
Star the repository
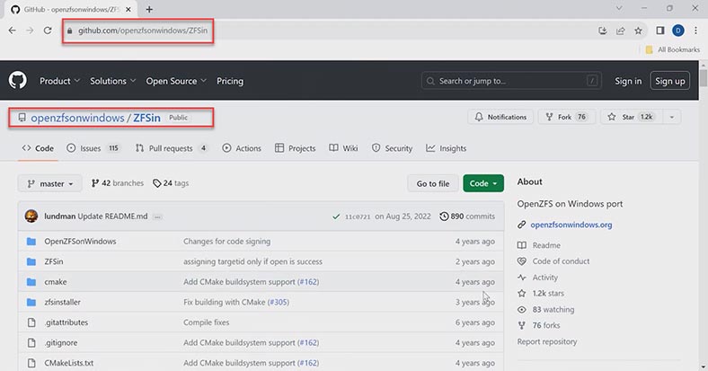click(631, 117)
